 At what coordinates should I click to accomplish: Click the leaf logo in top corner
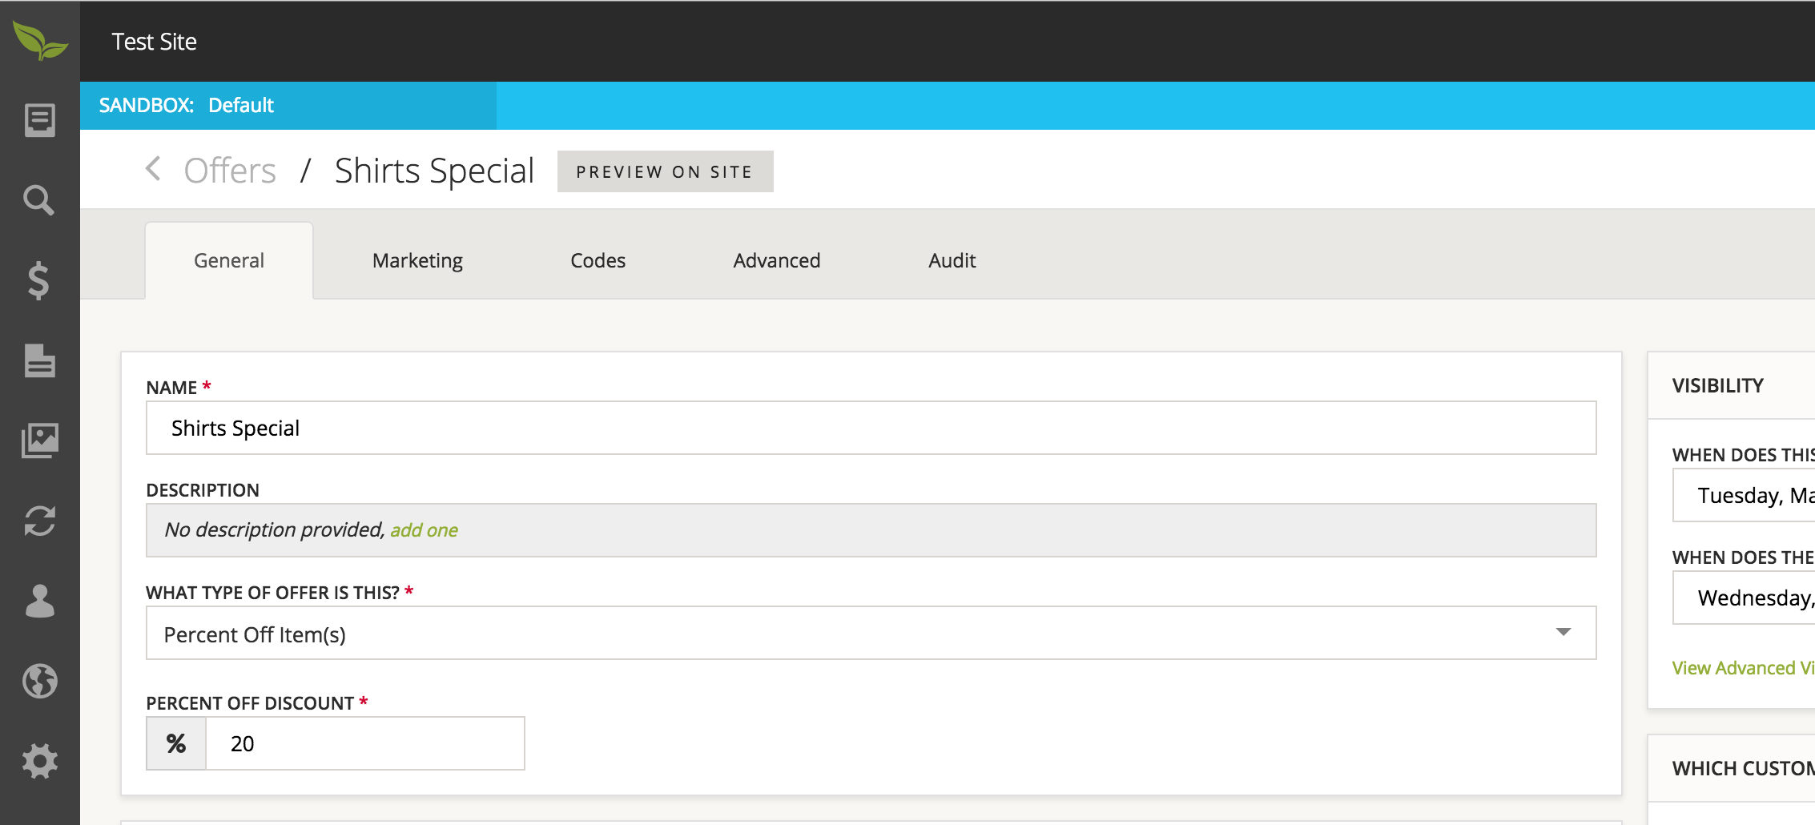pos(39,41)
